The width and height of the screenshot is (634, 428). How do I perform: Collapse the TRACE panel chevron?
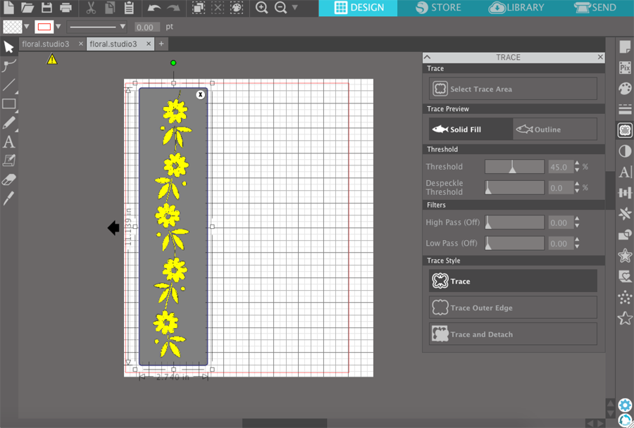(x=428, y=58)
